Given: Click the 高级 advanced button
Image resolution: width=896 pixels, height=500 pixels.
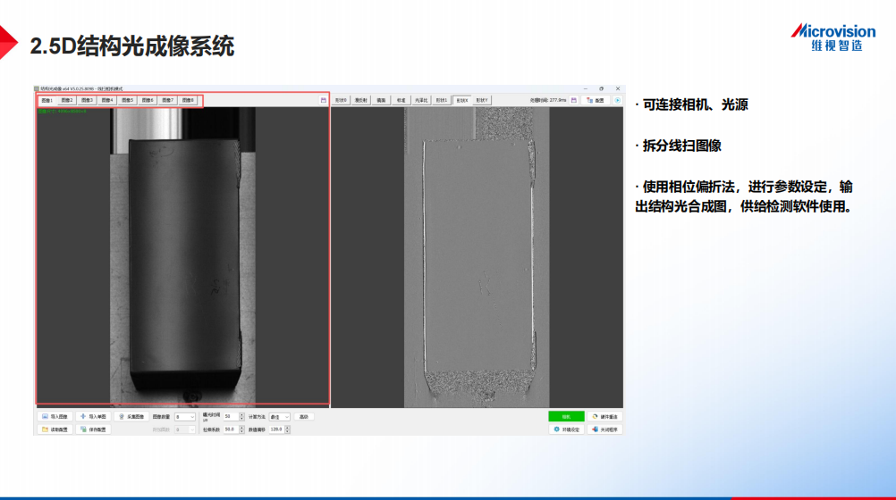Looking at the screenshot, I should [x=304, y=417].
